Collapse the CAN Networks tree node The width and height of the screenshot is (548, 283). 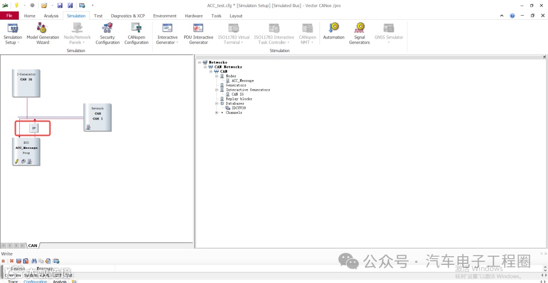(x=205, y=67)
